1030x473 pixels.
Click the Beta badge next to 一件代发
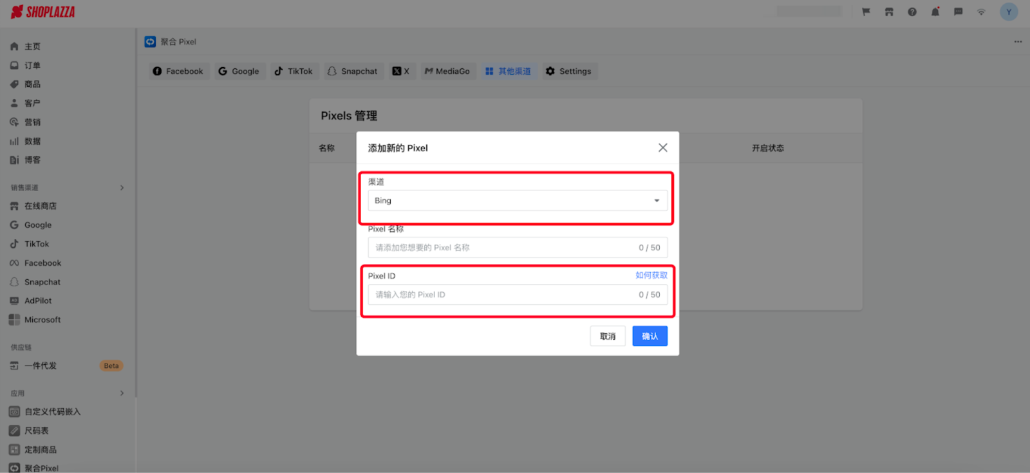click(111, 366)
